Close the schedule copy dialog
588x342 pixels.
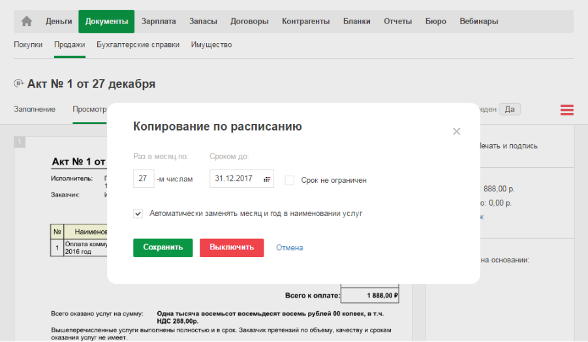pyautogui.click(x=456, y=131)
